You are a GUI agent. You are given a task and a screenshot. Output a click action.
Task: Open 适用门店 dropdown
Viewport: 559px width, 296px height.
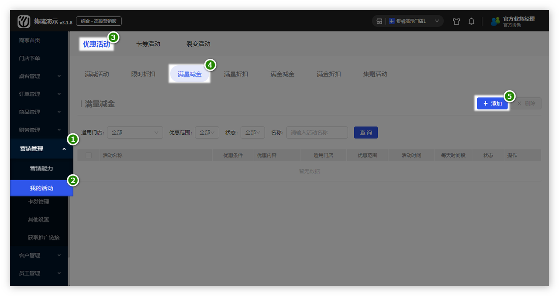tap(135, 133)
